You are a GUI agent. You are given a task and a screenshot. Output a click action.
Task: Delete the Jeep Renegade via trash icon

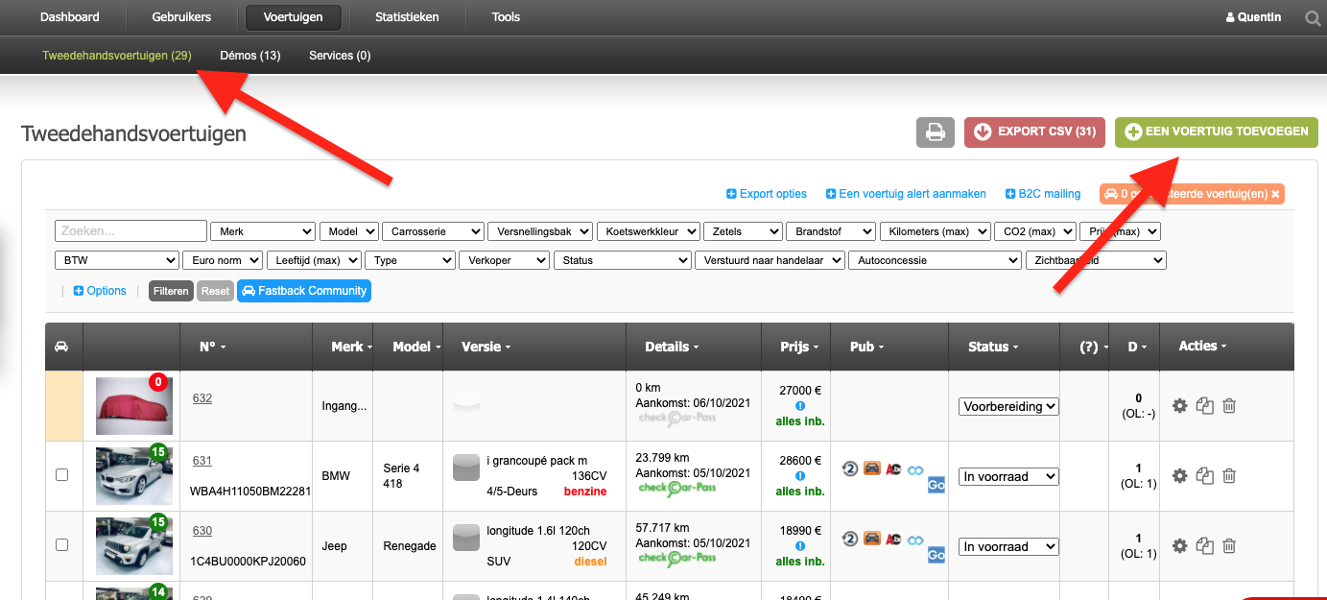(1229, 546)
